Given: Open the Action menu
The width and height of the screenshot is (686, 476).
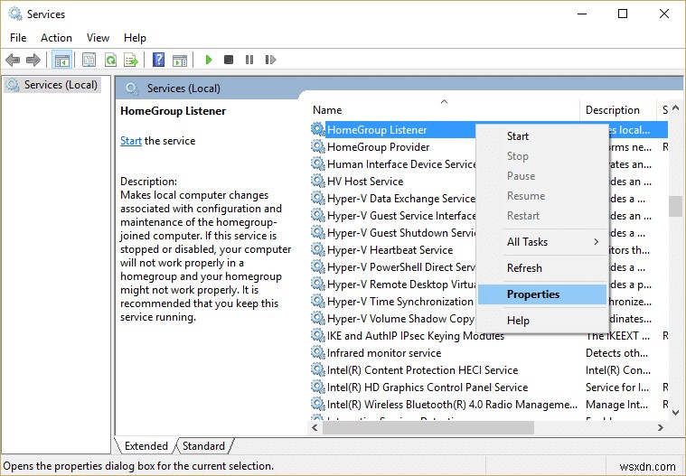Looking at the screenshot, I should click(x=56, y=38).
